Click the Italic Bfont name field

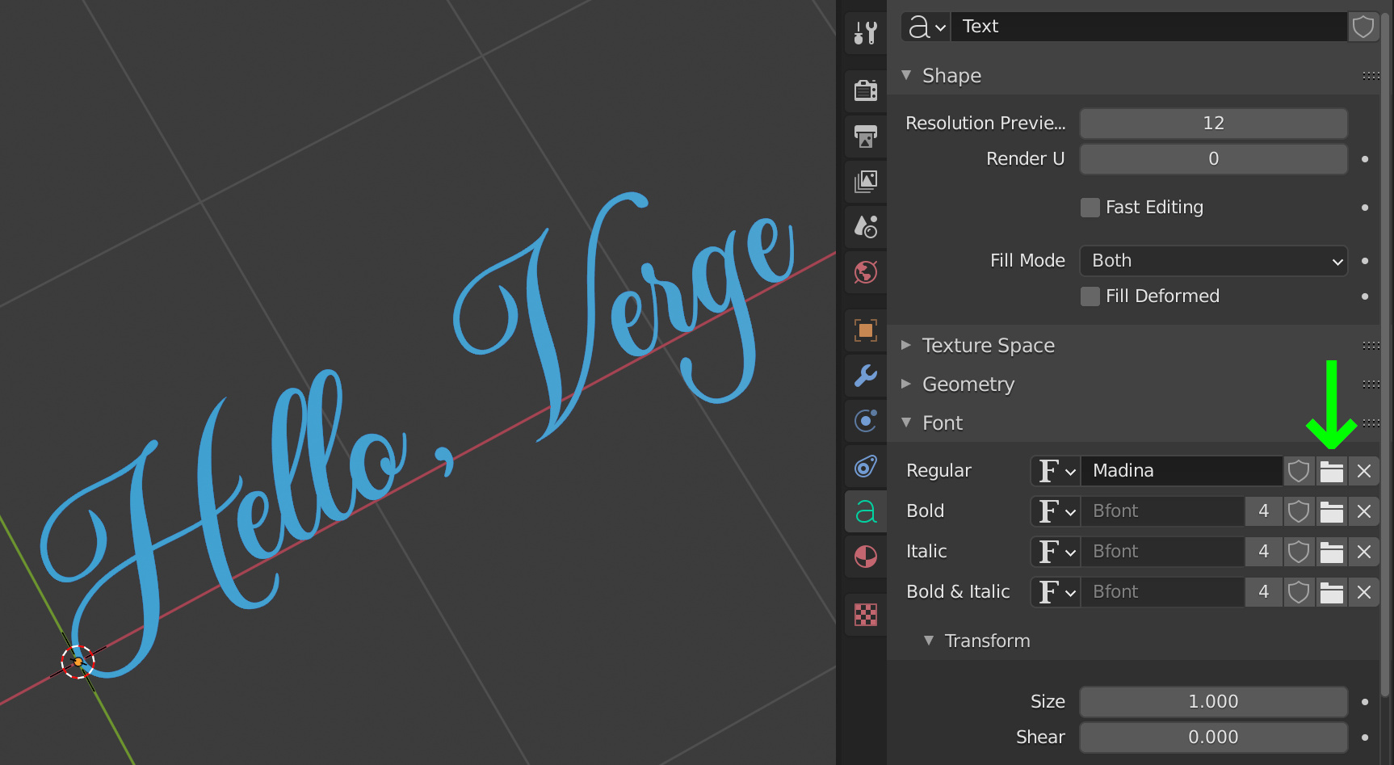pyautogui.click(x=1162, y=552)
